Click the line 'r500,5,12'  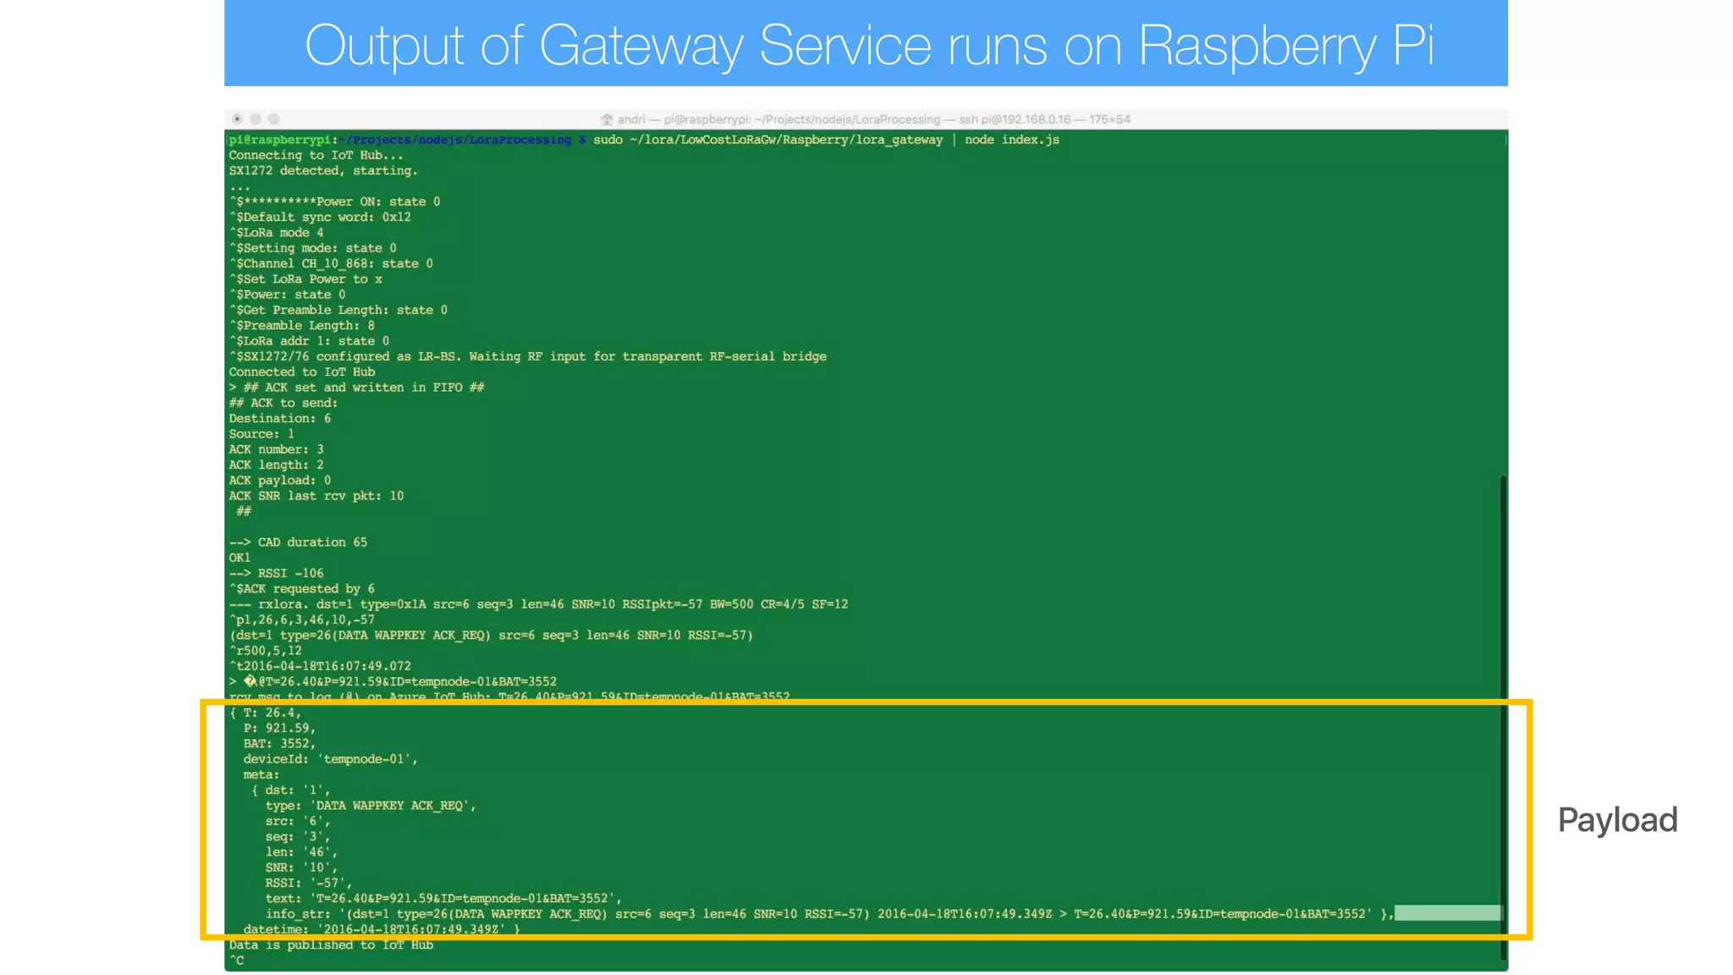pos(266,651)
